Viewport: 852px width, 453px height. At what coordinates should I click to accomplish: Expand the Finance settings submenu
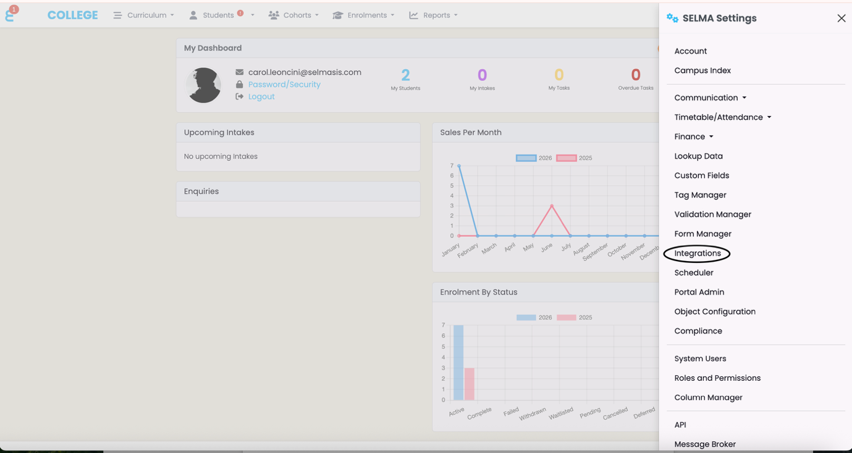click(693, 136)
